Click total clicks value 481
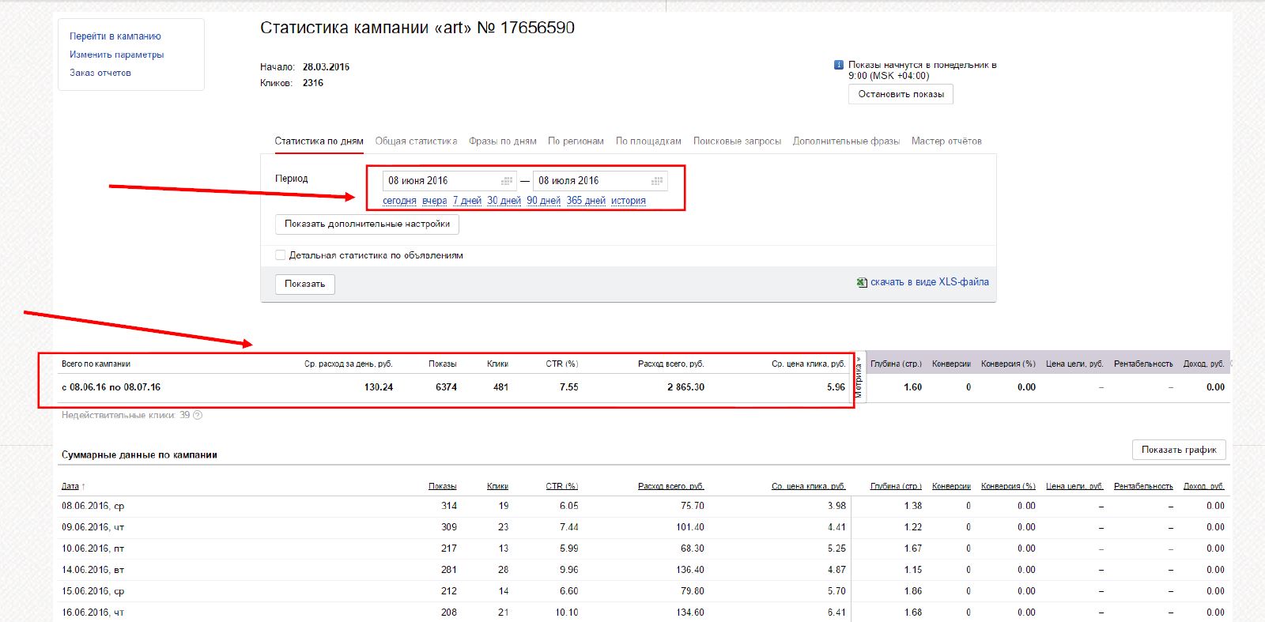The width and height of the screenshot is (1265, 622). [500, 388]
